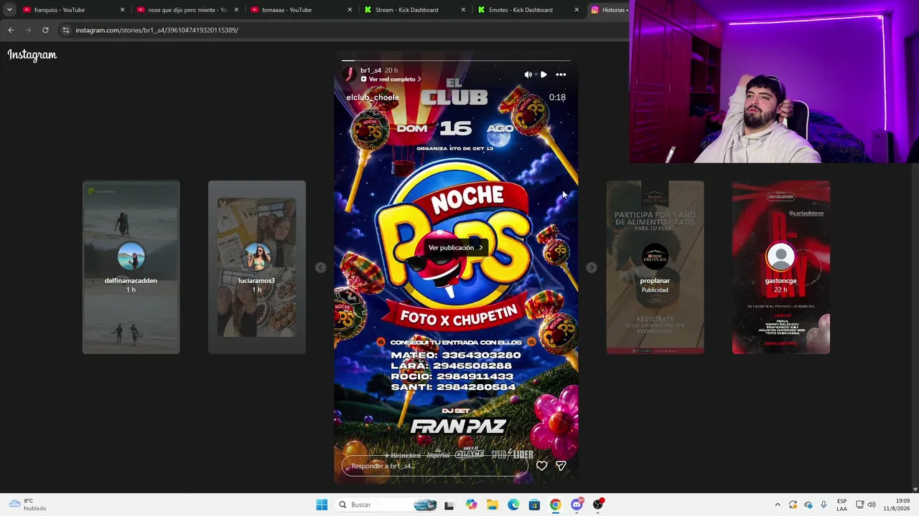
Task: Switch to Google Chrome on the taskbar
Action: tap(556, 505)
